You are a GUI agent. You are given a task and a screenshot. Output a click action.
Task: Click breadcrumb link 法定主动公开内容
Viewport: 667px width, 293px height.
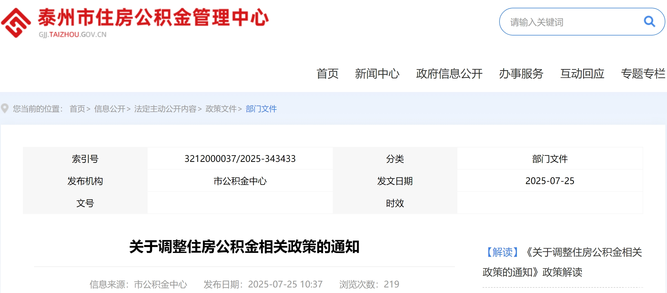(165, 109)
